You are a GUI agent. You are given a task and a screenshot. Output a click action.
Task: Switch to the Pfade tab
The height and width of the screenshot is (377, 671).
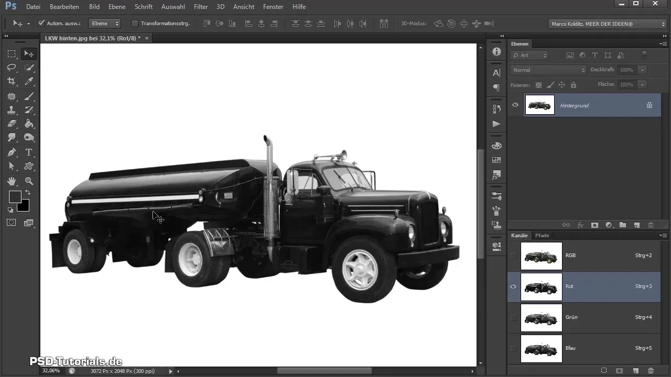coord(542,236)
